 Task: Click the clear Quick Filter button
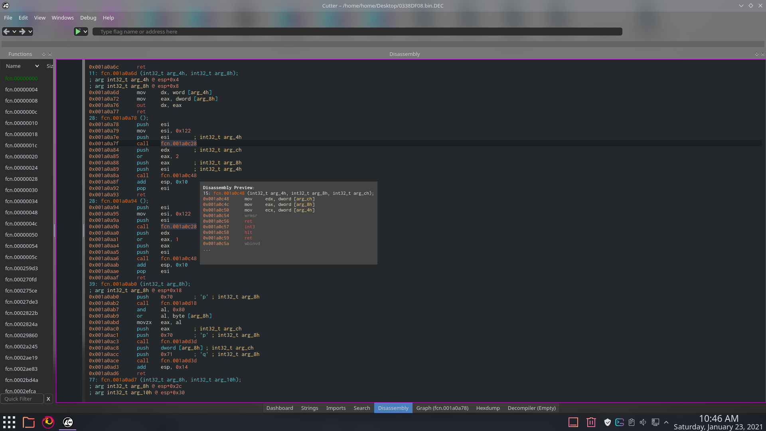coord(48,398)
